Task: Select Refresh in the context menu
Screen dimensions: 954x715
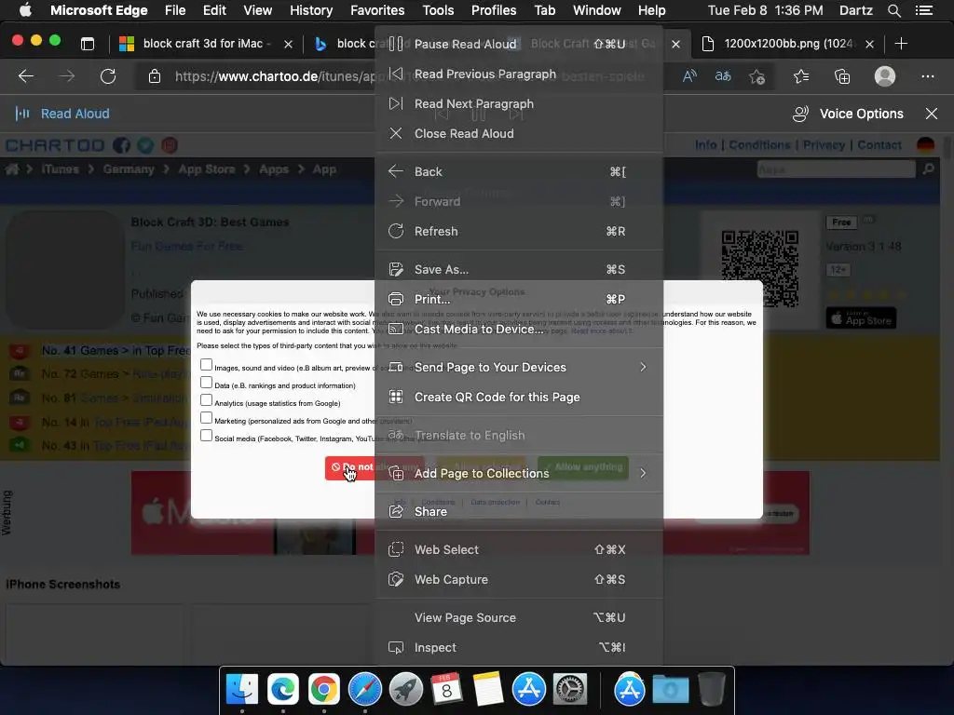Action: [519, 231]
